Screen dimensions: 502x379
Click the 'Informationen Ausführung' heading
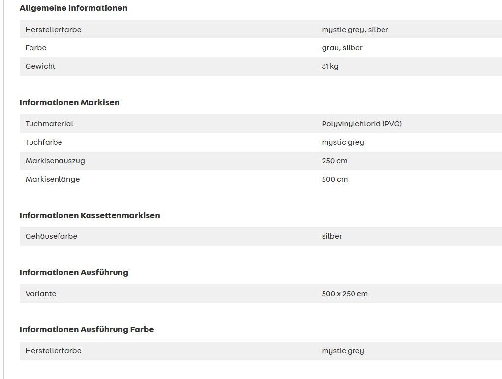[74, 273]
